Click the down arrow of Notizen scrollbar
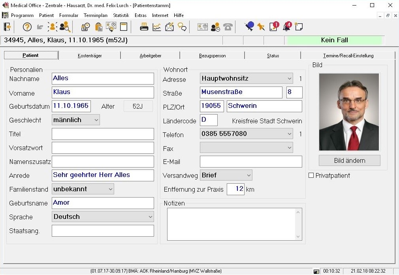The width and height of the screenshot is (399, 275). point(298,236)
